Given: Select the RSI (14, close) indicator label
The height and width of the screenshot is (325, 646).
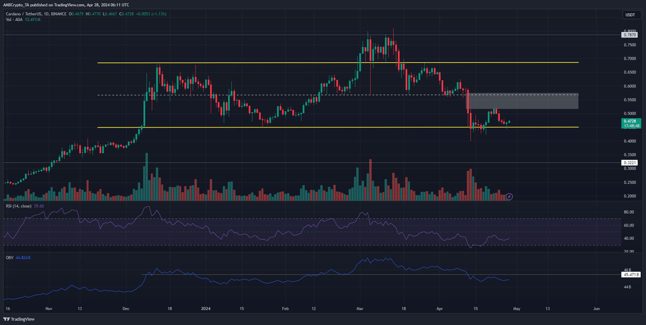Looking at the screenshot, I should 19,206.
